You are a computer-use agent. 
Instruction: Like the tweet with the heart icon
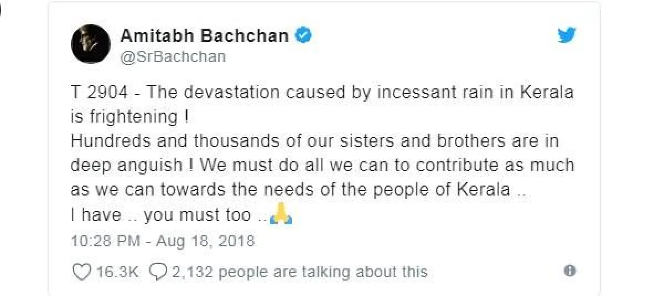coord(81,272)
